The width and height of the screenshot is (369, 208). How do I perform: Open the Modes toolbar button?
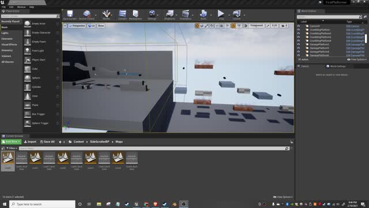pos(106,14)
